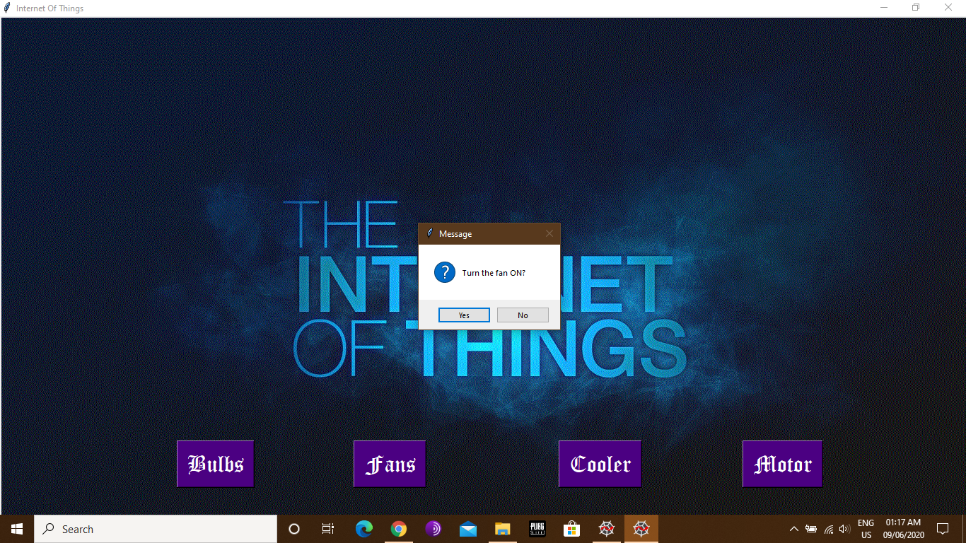Open the Cooler control button
Viewport: 966px width, 543px height.
point(600,464)
